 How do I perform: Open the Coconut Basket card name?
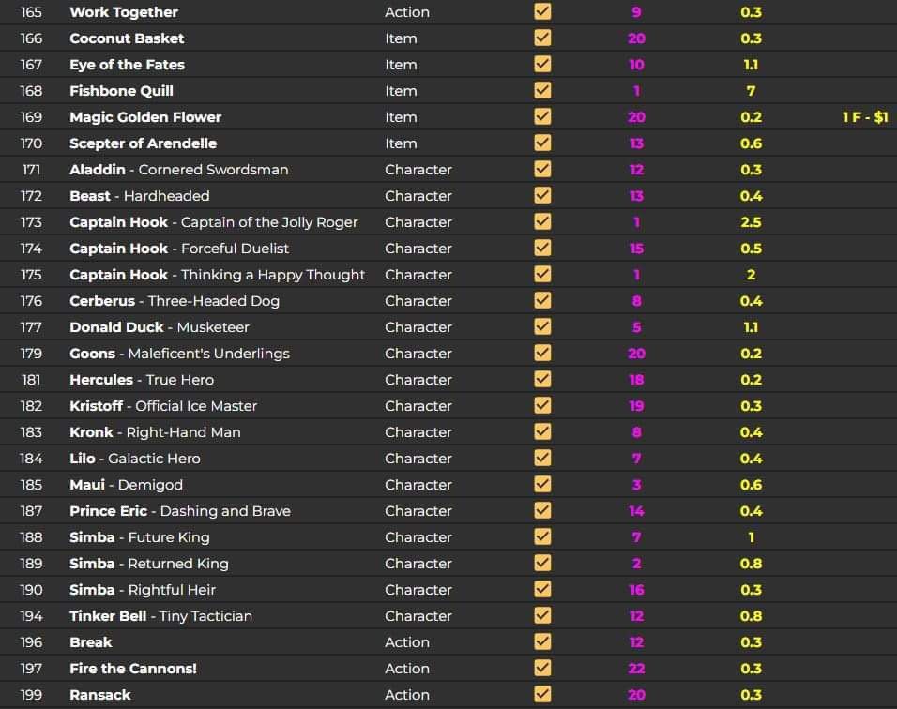127,38
